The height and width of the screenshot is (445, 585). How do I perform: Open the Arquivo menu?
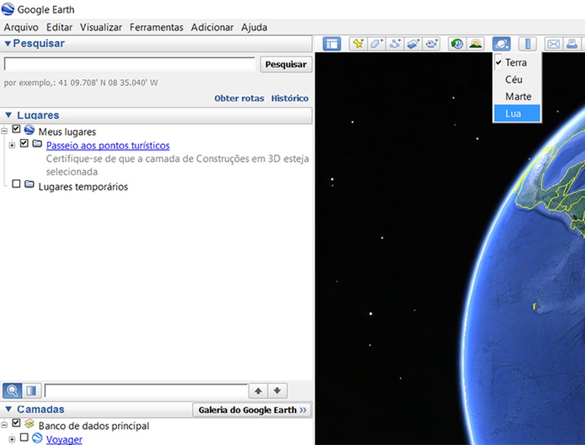[21, 27]
